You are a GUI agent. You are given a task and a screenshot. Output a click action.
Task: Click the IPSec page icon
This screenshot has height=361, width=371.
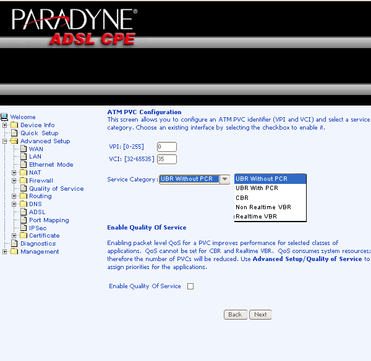click(23, 228)
